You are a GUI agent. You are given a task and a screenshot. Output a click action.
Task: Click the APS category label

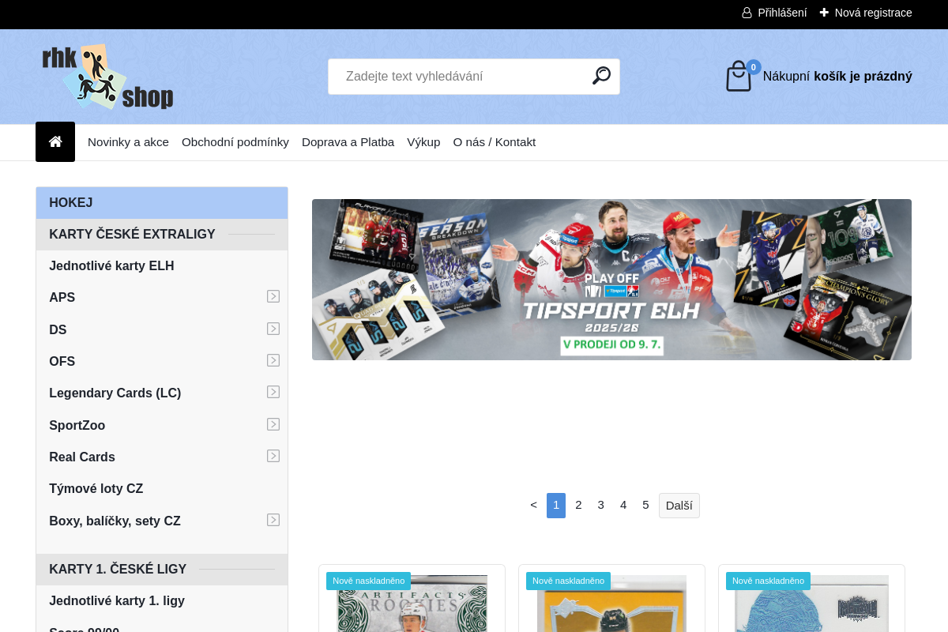tap(62, 298)
